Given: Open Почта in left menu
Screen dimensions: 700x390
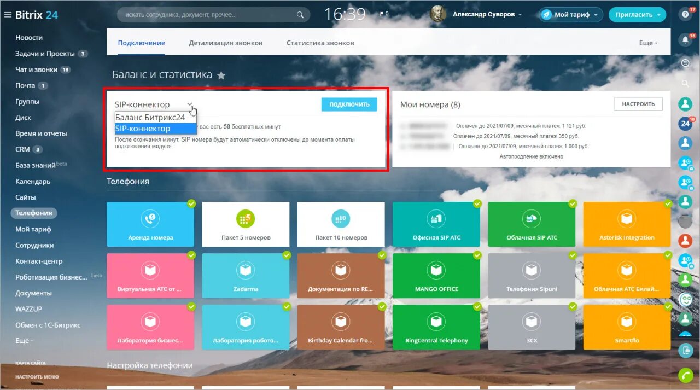Looking at the screenshot, I should click(x=25, y=85).
